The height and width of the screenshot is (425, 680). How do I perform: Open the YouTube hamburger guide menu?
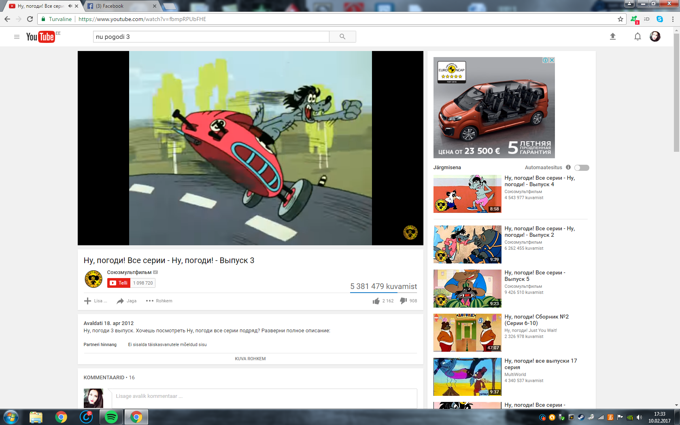click(x=17, y=37)
